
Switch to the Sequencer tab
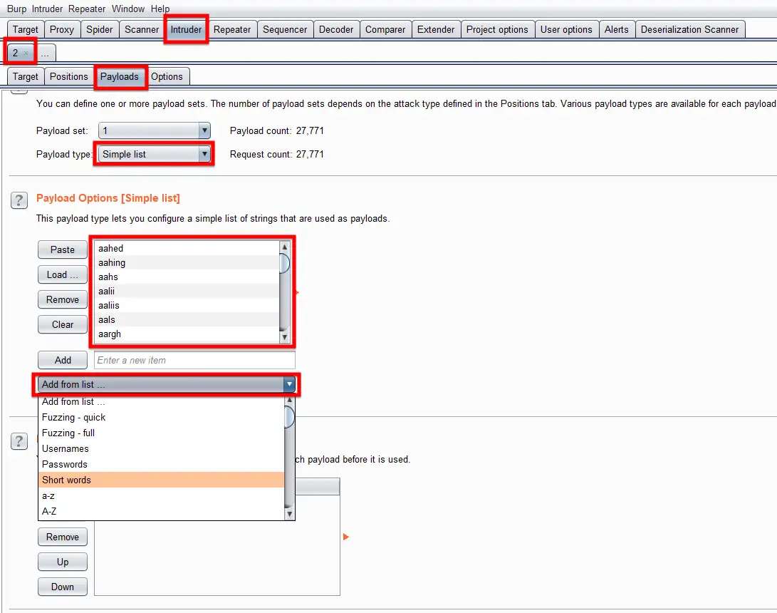tap(285, 30)
